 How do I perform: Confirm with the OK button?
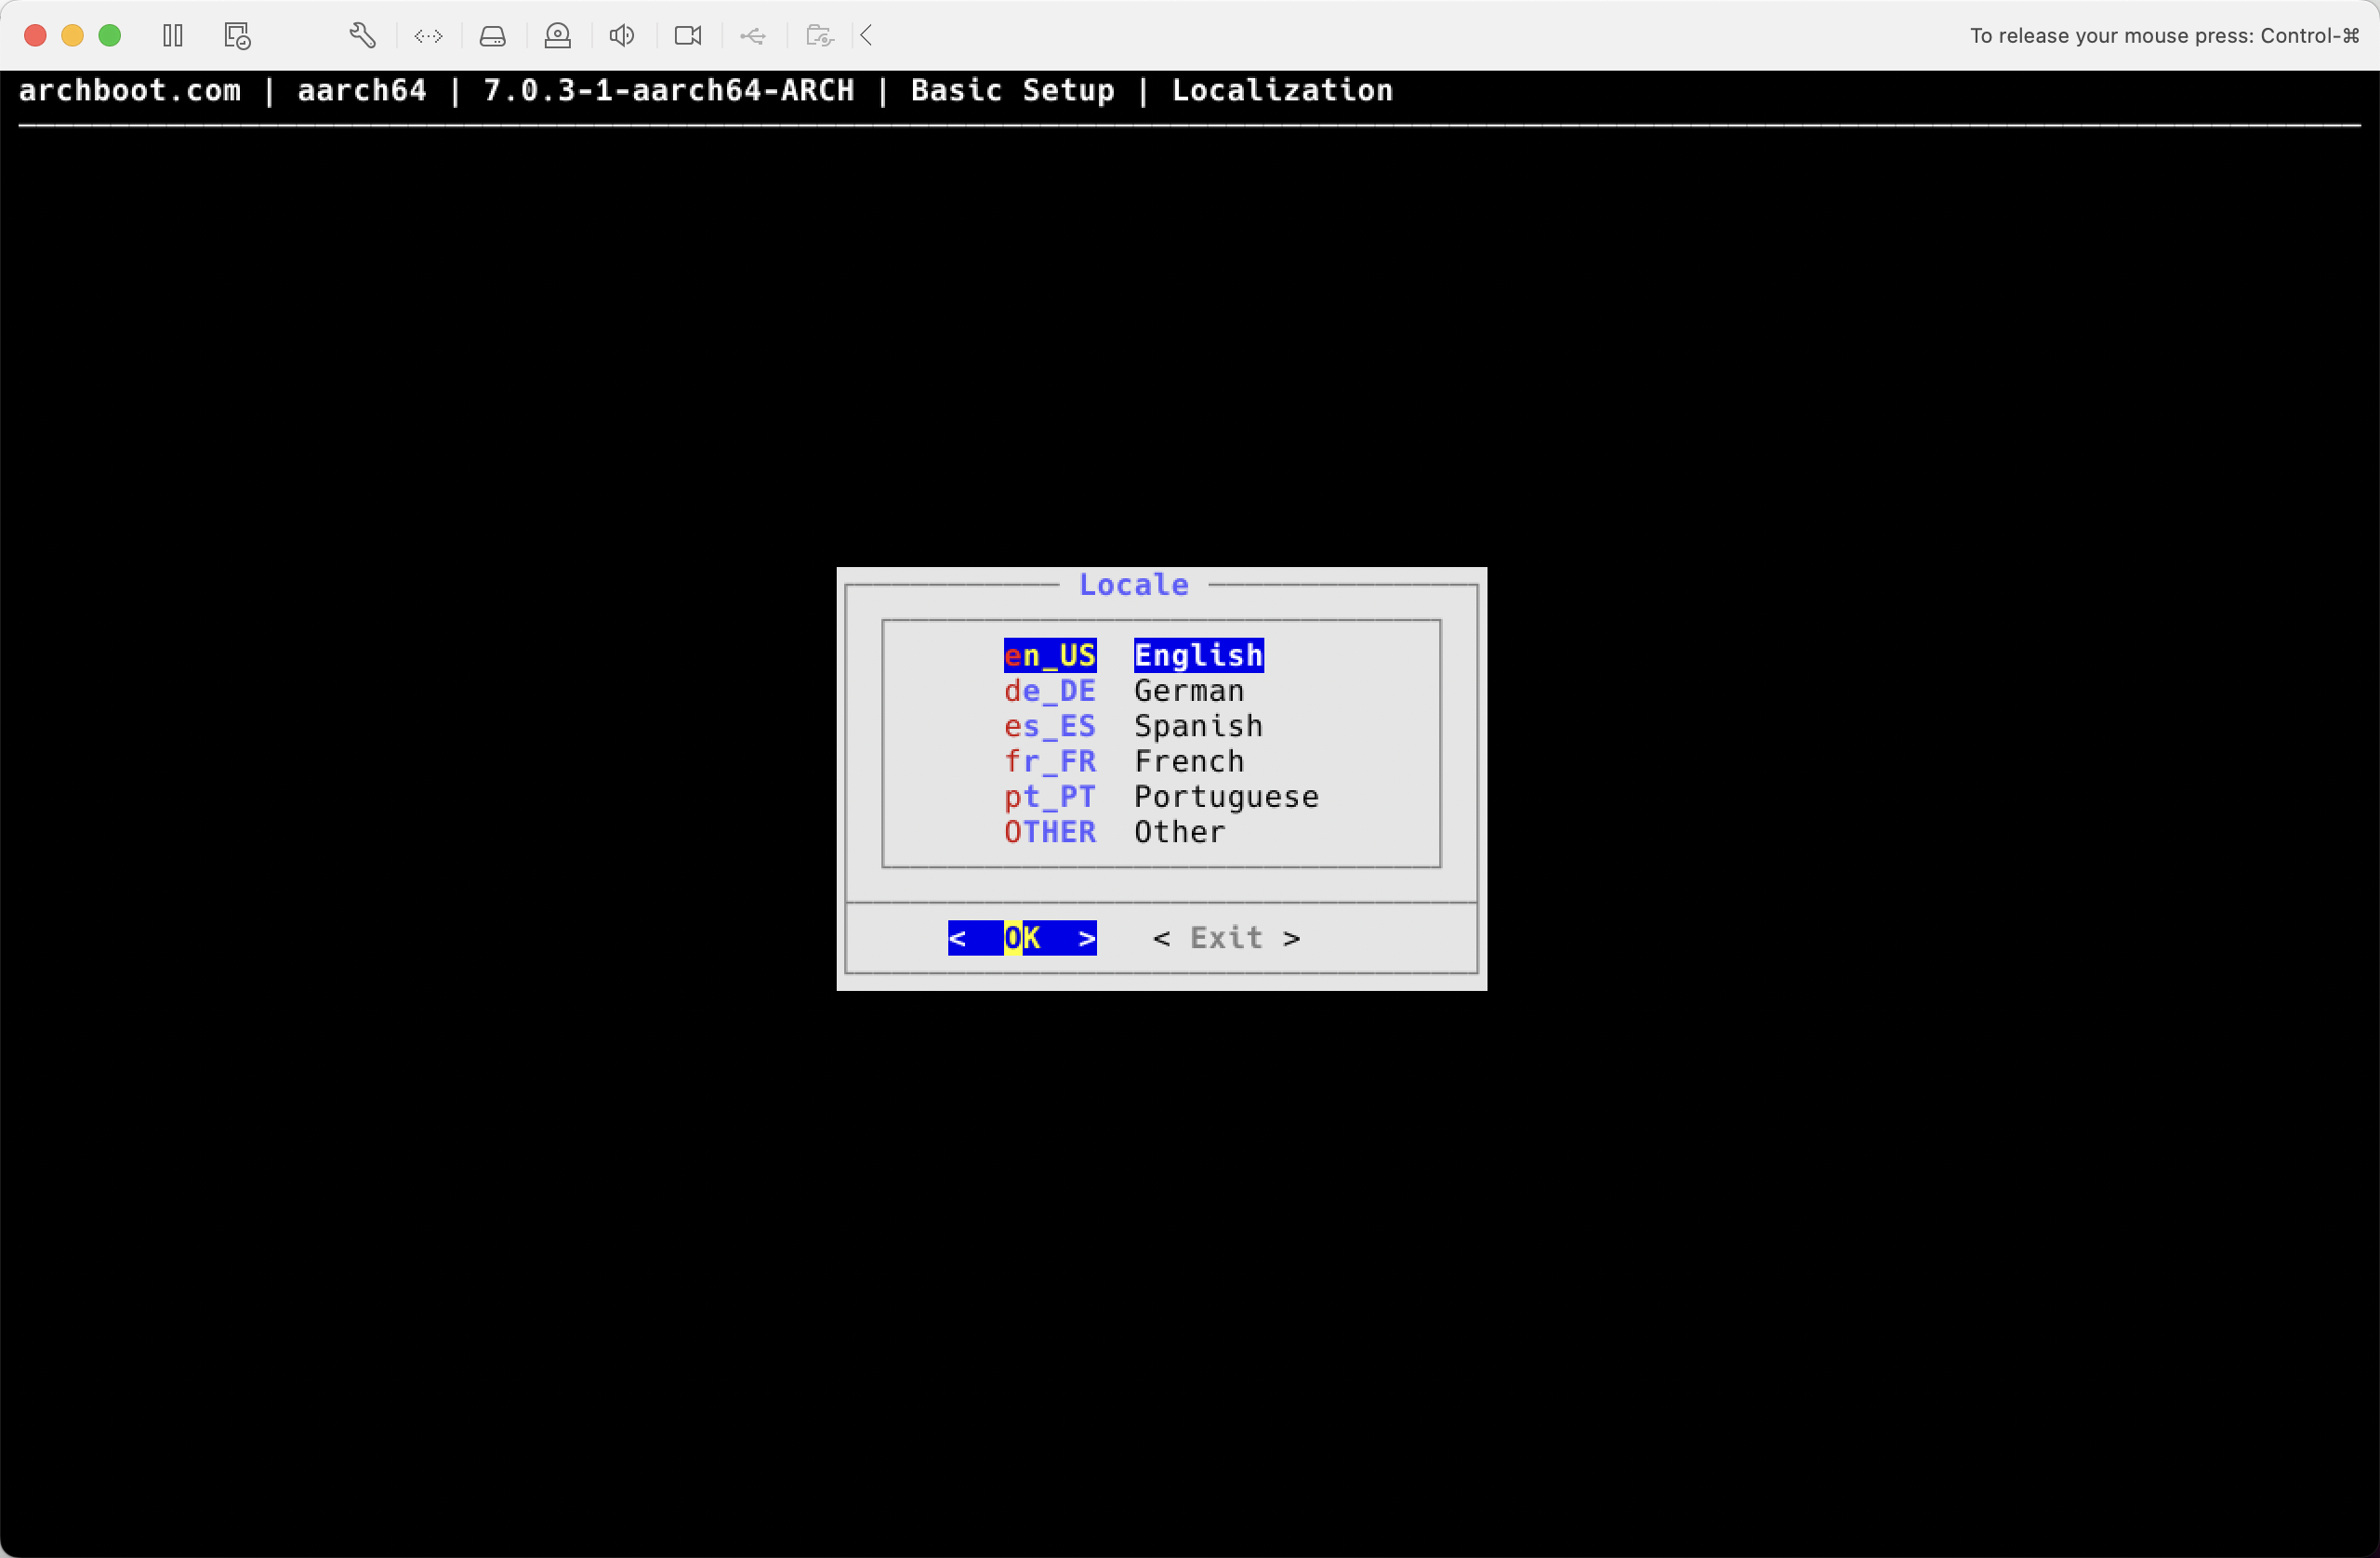click(1022, 937)
